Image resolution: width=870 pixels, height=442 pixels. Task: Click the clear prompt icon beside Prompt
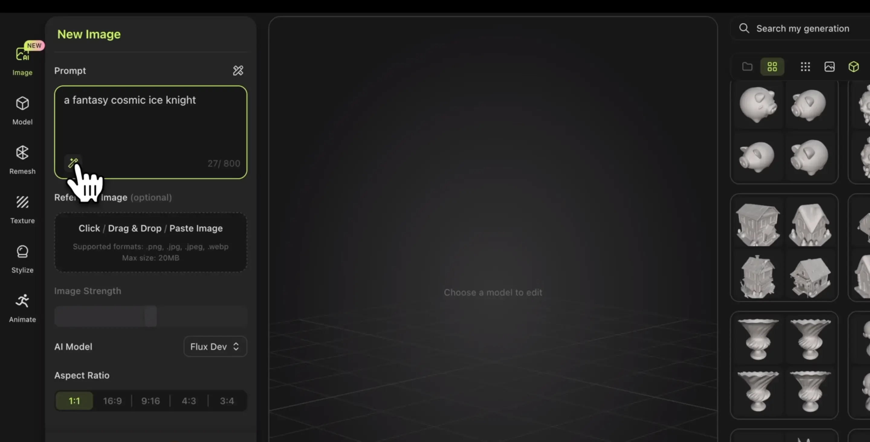pos(238,70)
